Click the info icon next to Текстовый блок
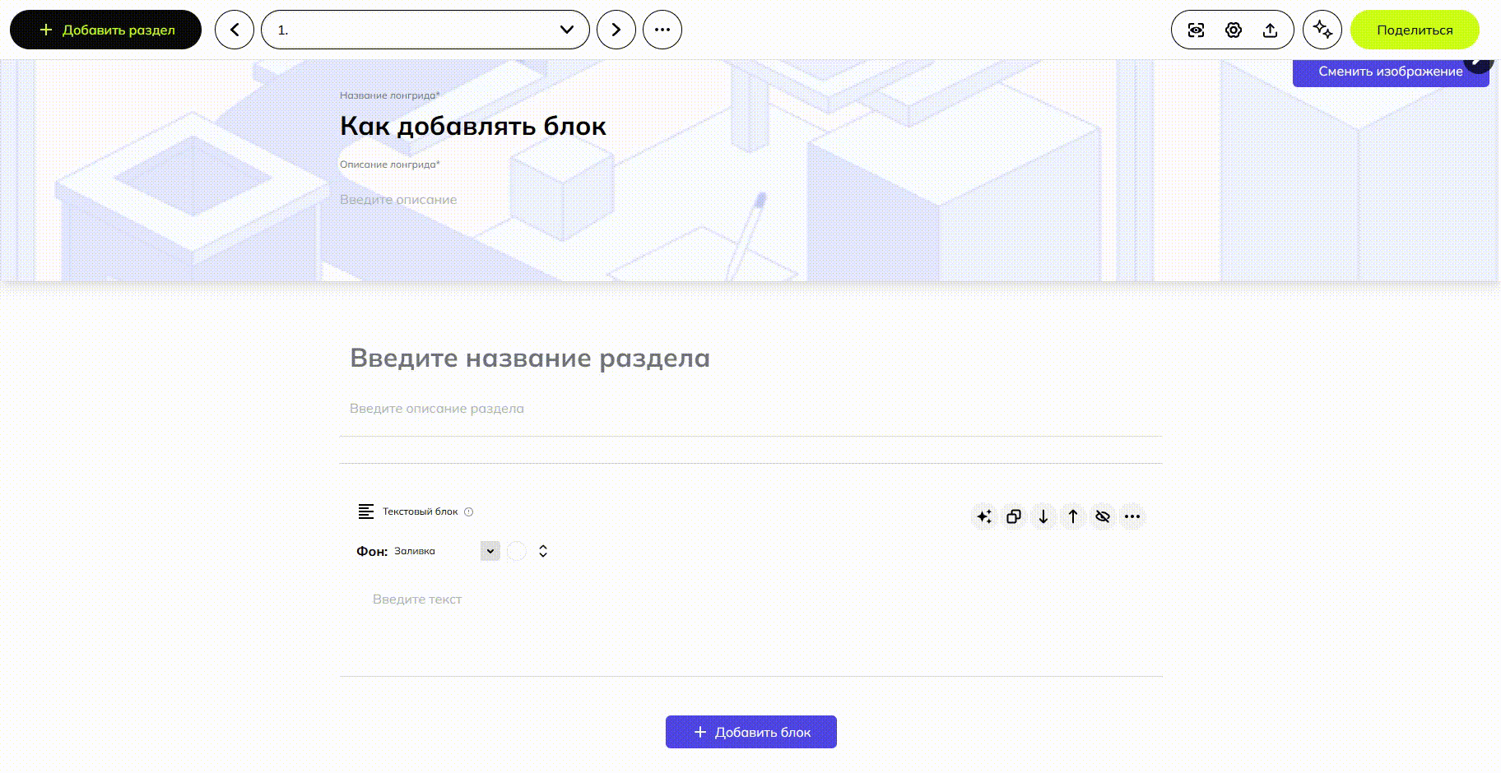 tap(469, 511)
